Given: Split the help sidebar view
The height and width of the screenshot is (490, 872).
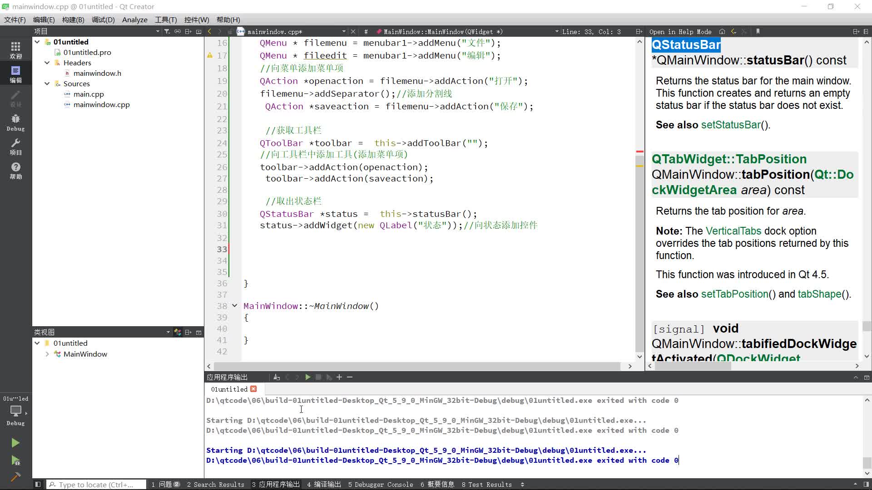Looking at the screenshot, I should click(856, 31).
